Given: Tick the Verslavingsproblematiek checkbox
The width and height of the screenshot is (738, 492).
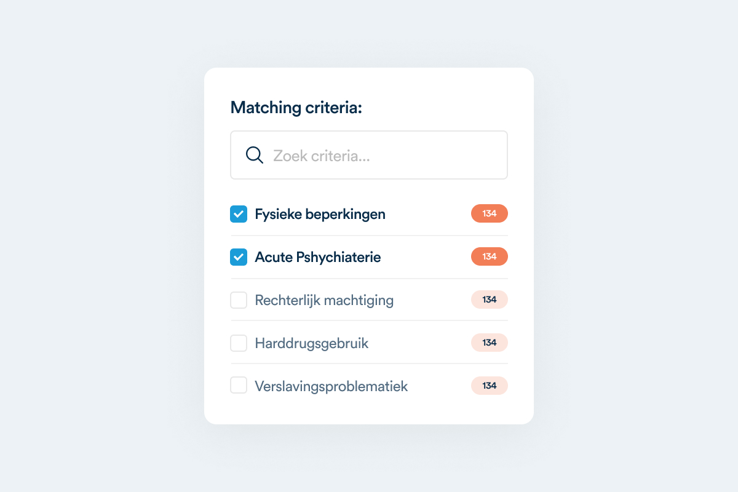Looking at the screenshot, I should point(239,386).
